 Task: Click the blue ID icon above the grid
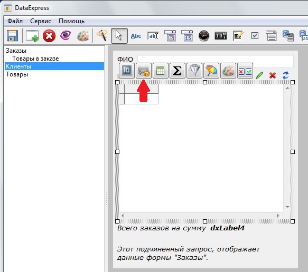click(x=127, y=71)
